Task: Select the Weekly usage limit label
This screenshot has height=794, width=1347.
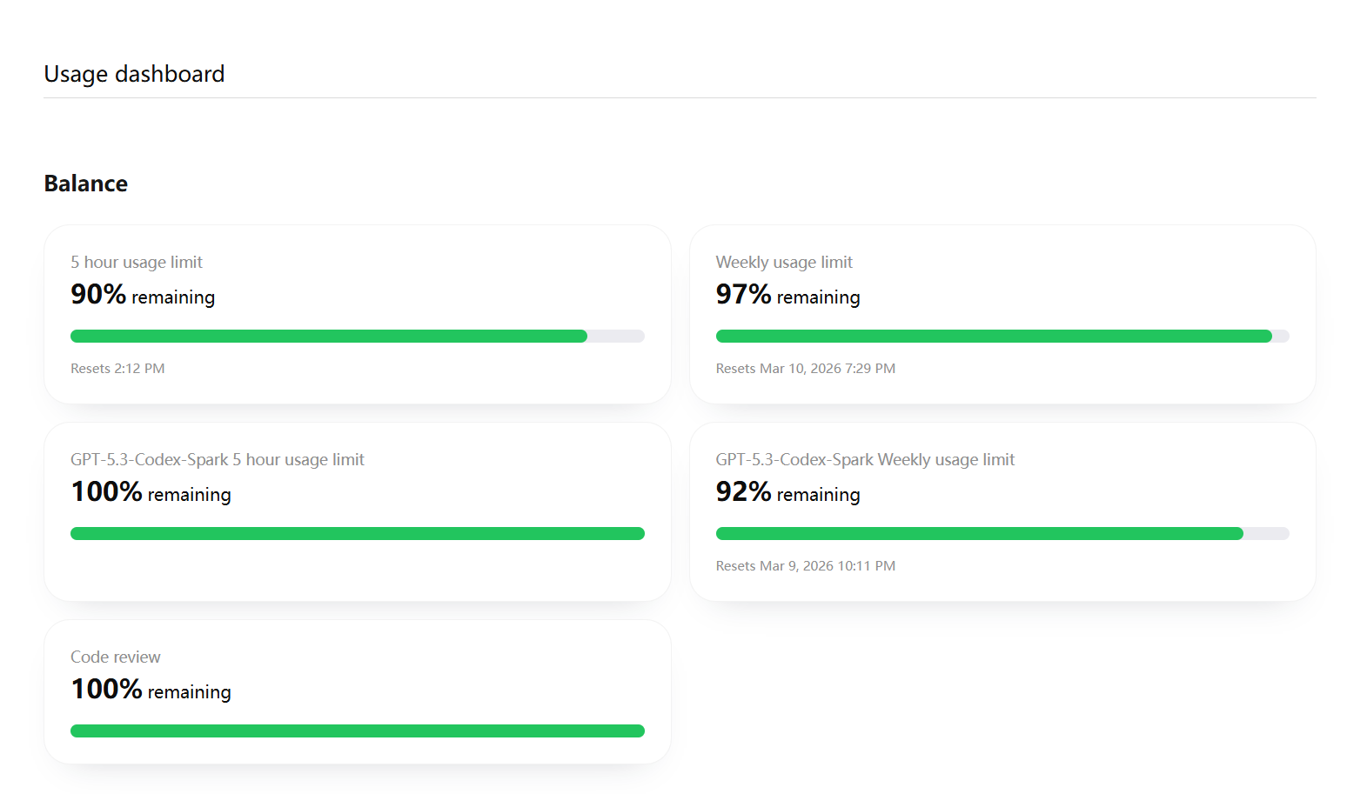Action: tap(784, 262)
